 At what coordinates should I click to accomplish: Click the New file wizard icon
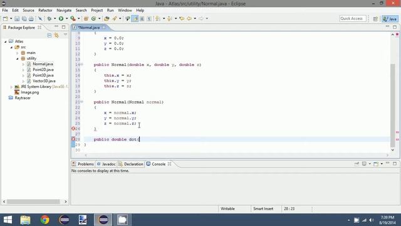click(x=5, y=18)
